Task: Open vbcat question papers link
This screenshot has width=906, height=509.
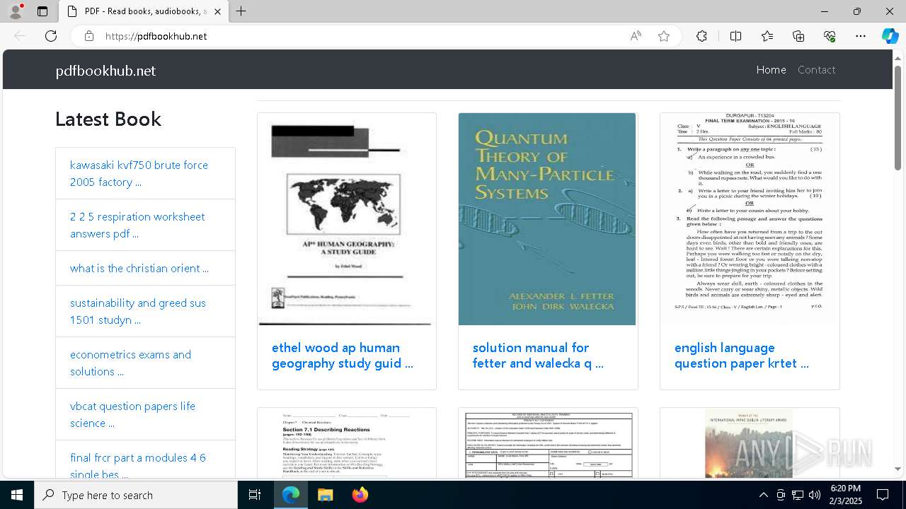Action: click(x=132, y=414)
